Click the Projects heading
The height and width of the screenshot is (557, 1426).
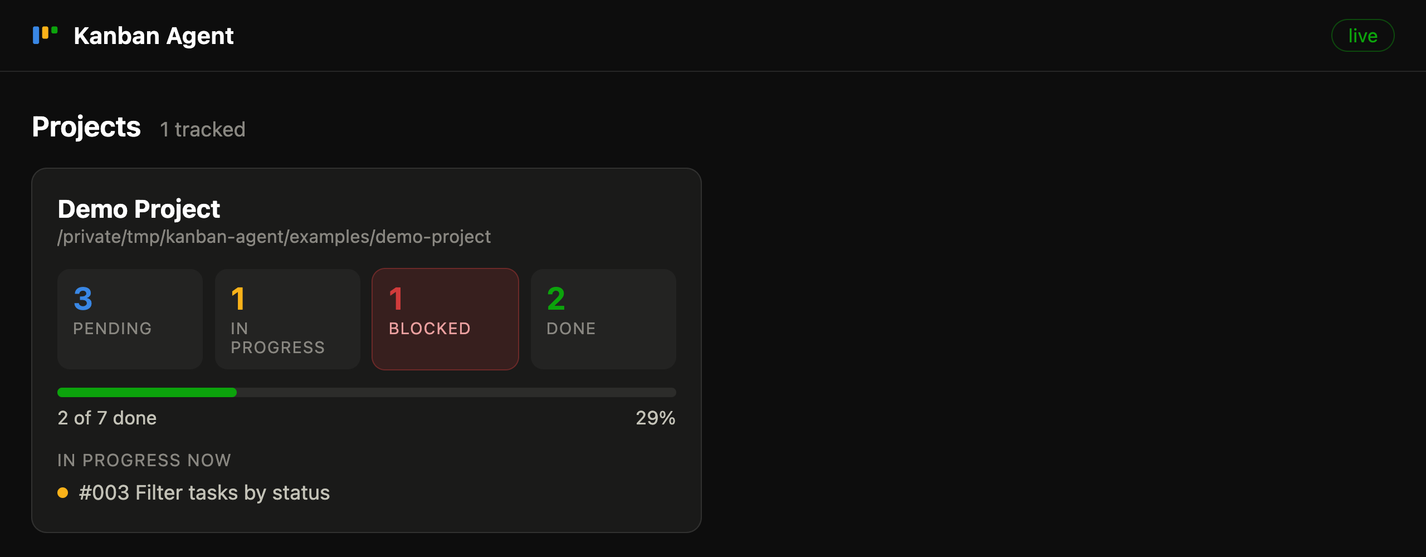point(86,127)
